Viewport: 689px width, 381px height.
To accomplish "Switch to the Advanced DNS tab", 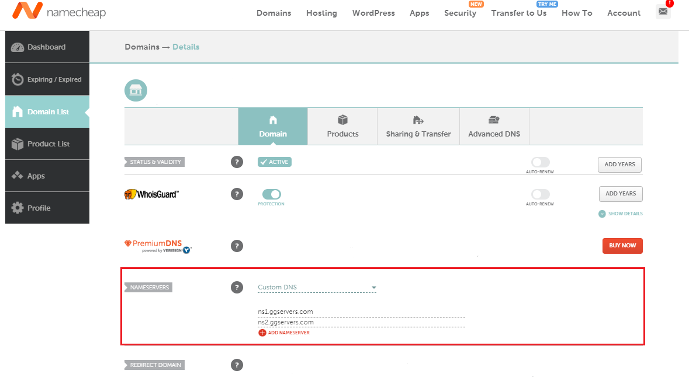I will pos(494,126).
